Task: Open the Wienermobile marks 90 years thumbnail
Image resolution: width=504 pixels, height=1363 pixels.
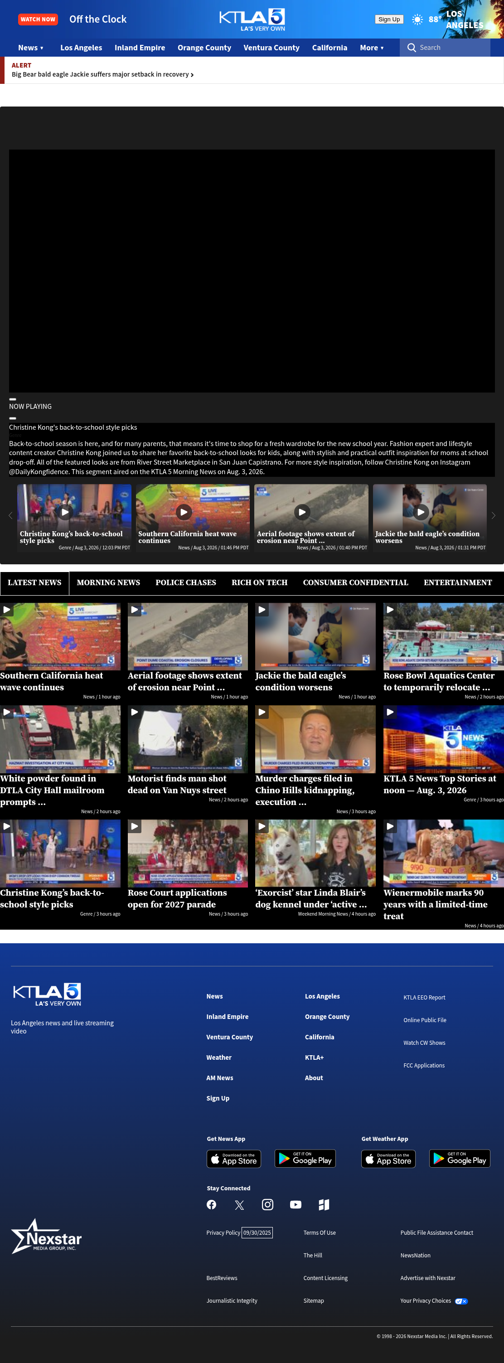Action: (x=443, y=853)
